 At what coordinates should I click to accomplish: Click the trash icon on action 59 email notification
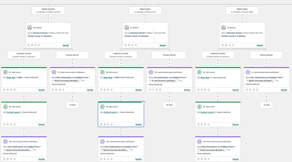click(160, 90)
